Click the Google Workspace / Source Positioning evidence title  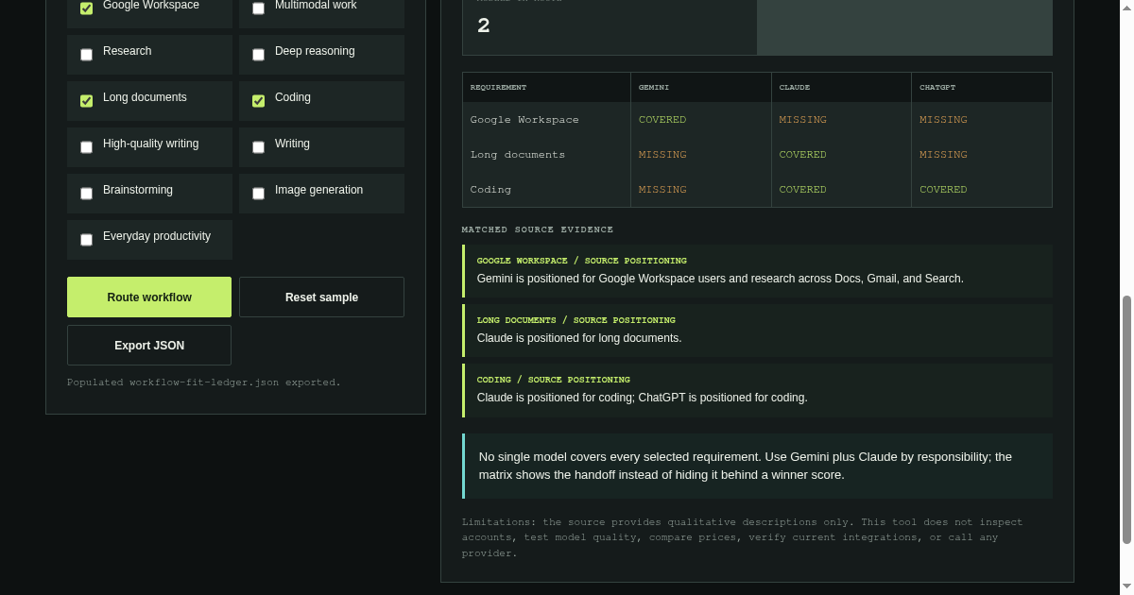pyautogui.click(x=582, y=261)
